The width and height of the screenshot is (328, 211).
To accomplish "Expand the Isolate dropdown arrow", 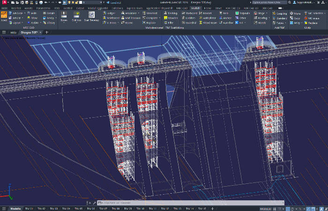I will 40,23.
